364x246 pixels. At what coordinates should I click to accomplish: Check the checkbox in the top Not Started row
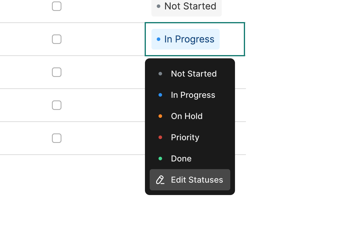[57, 6]
